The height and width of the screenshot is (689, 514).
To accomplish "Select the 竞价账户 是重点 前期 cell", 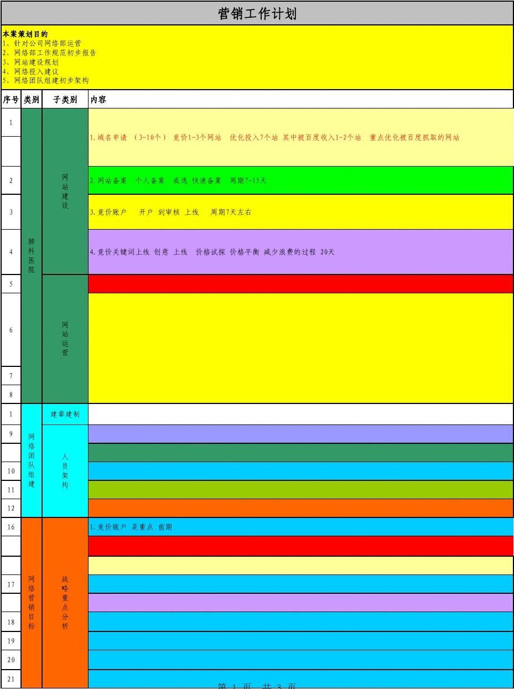I will click(x=300, y=527).
